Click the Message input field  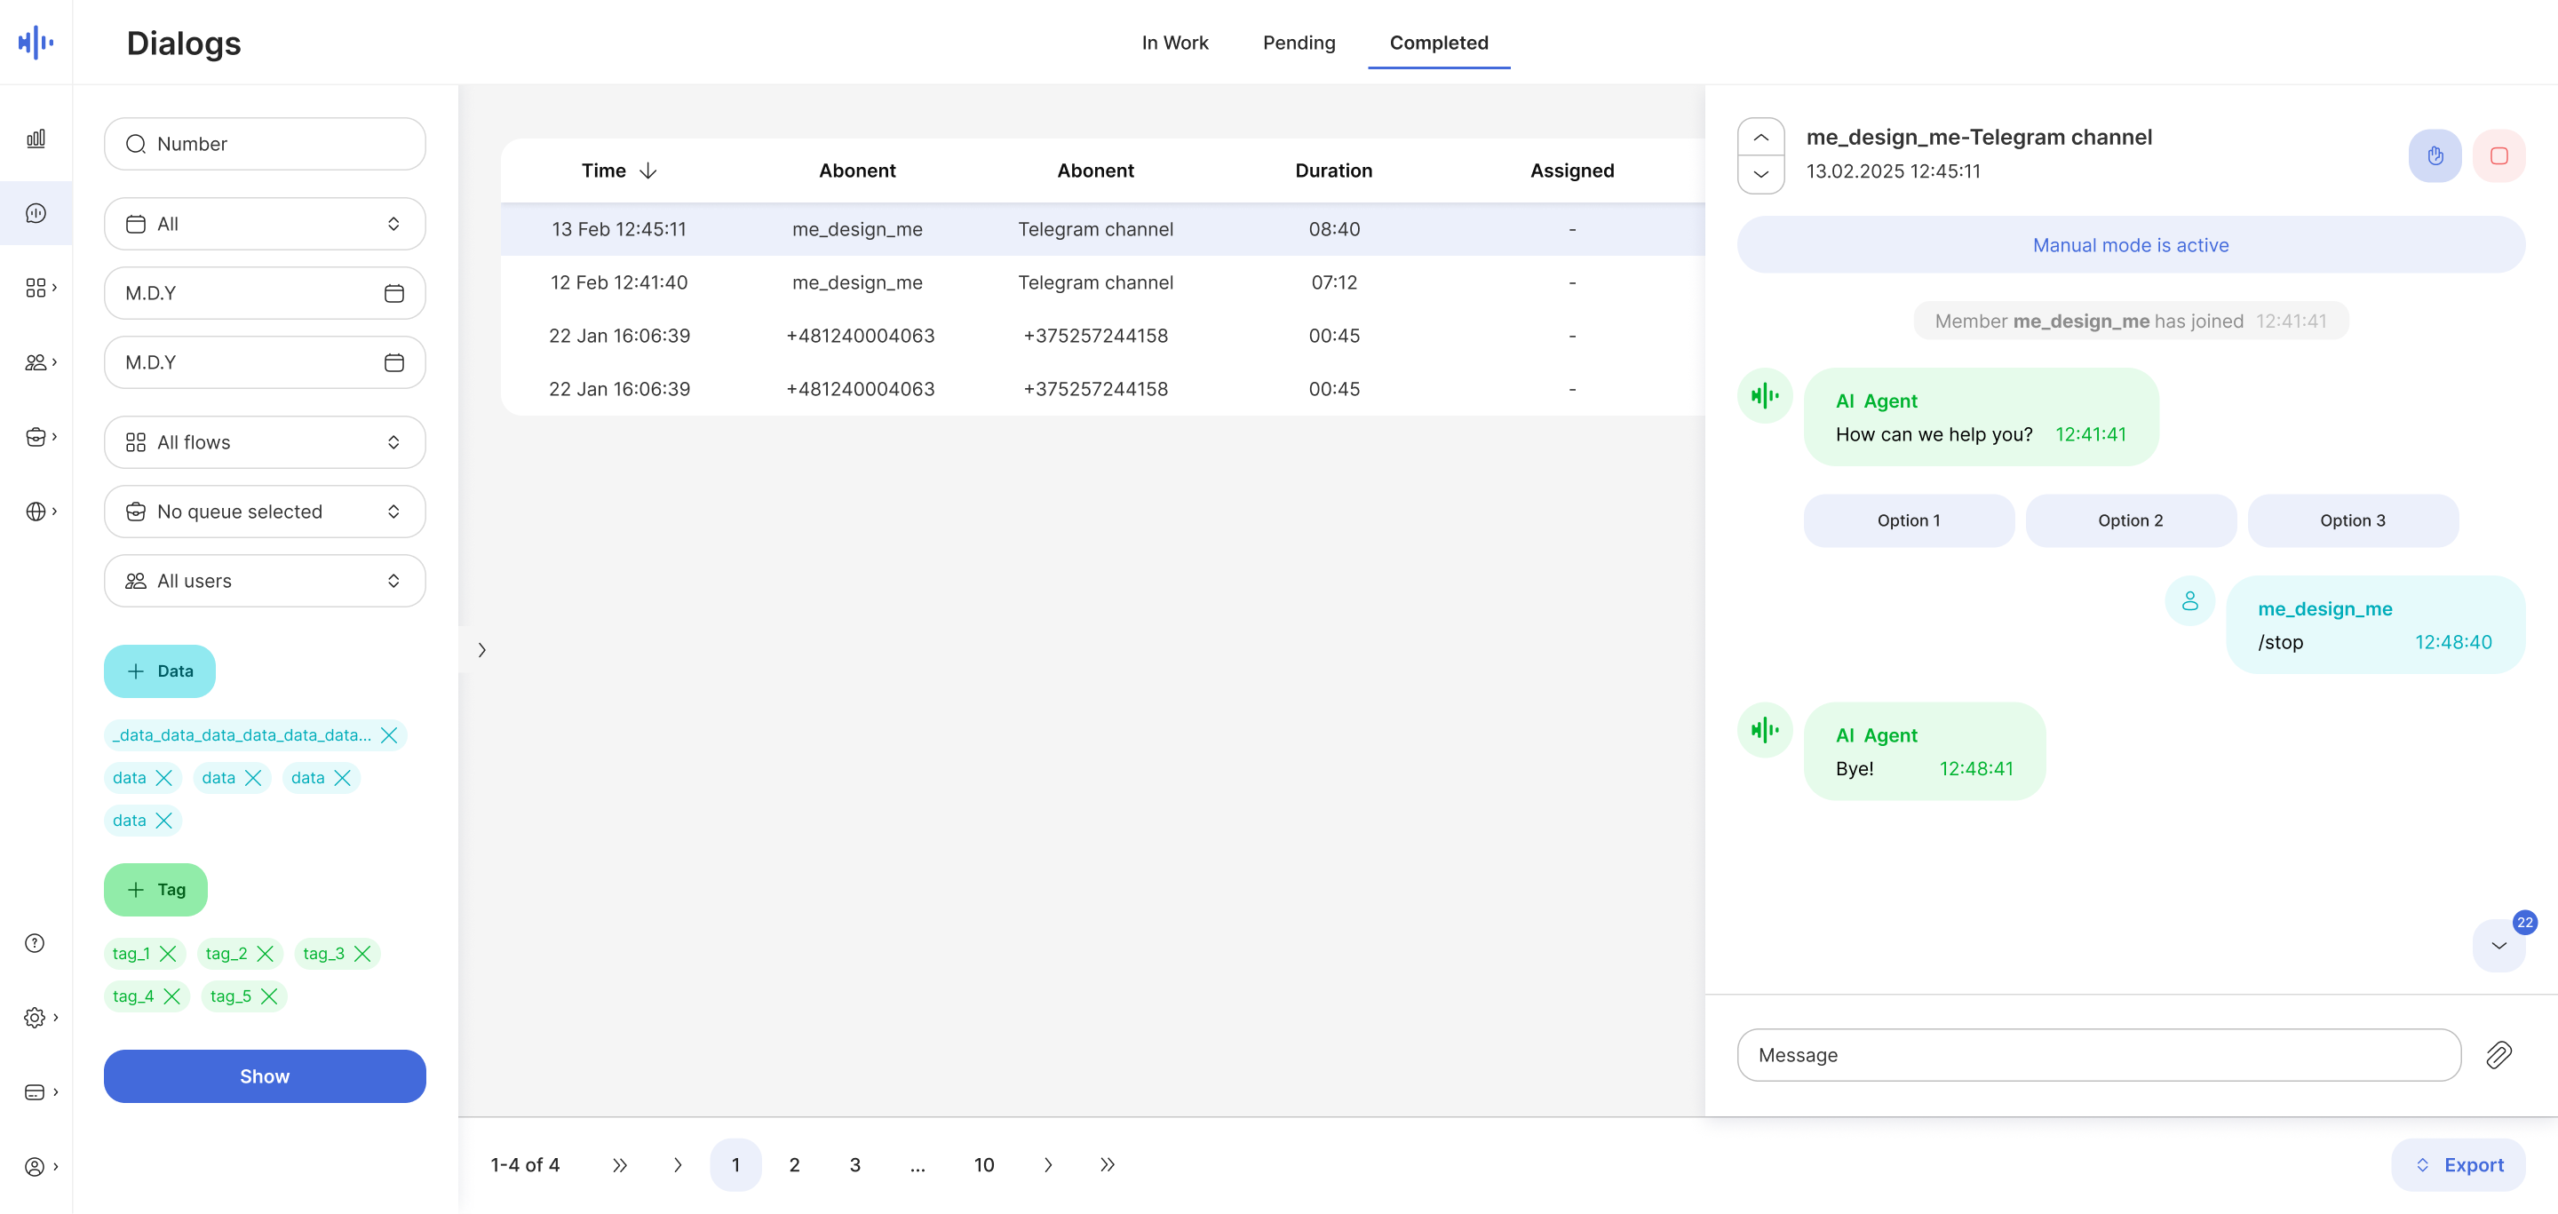(x=2098, y=1055)
